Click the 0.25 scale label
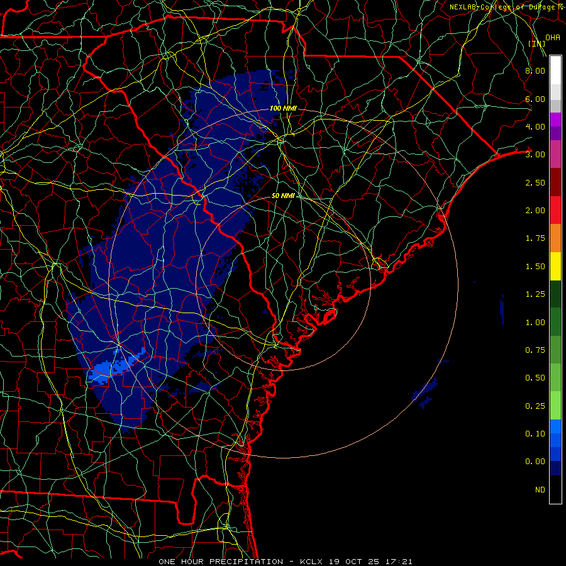 click(x=535, y=406)
